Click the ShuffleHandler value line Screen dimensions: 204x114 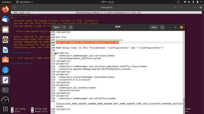[x=95, y=69]
